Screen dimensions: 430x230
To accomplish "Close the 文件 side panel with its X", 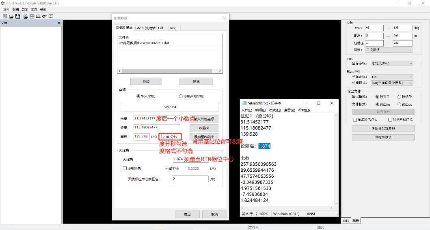I will pyautogui.click(x=59, y=23).
